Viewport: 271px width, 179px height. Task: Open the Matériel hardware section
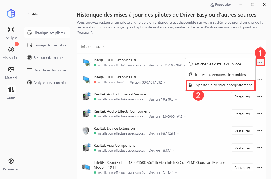[11, 73]
